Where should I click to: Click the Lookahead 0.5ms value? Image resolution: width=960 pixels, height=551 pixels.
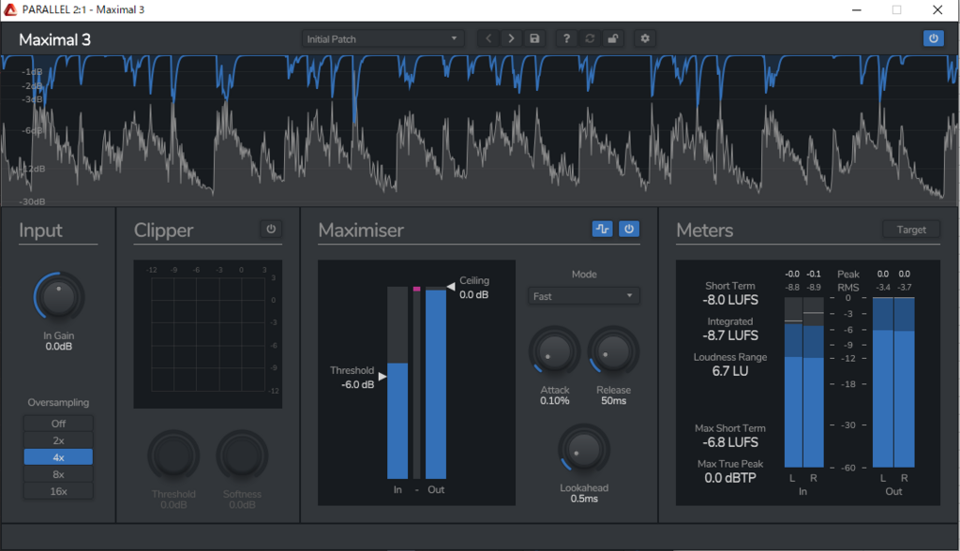(x=584, y=499)
